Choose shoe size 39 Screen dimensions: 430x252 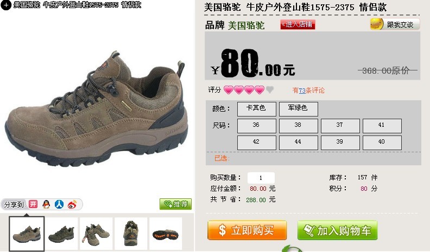340,143
